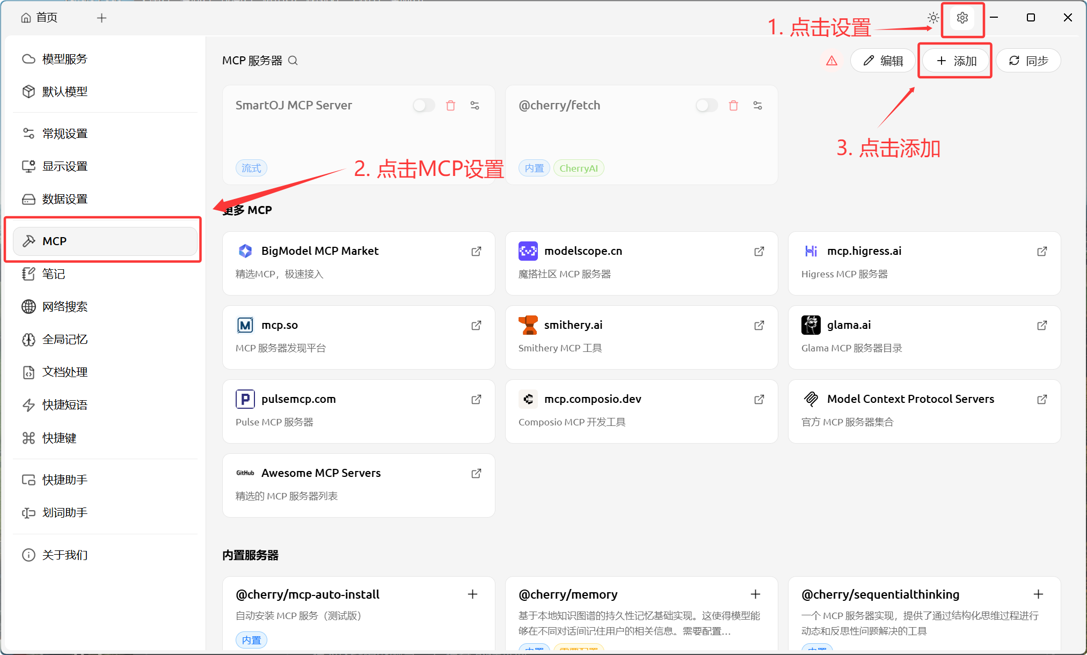Screen dimensions: 1087x655
Task: Click the glama.ai logo icon
Action: pos(811,325)
